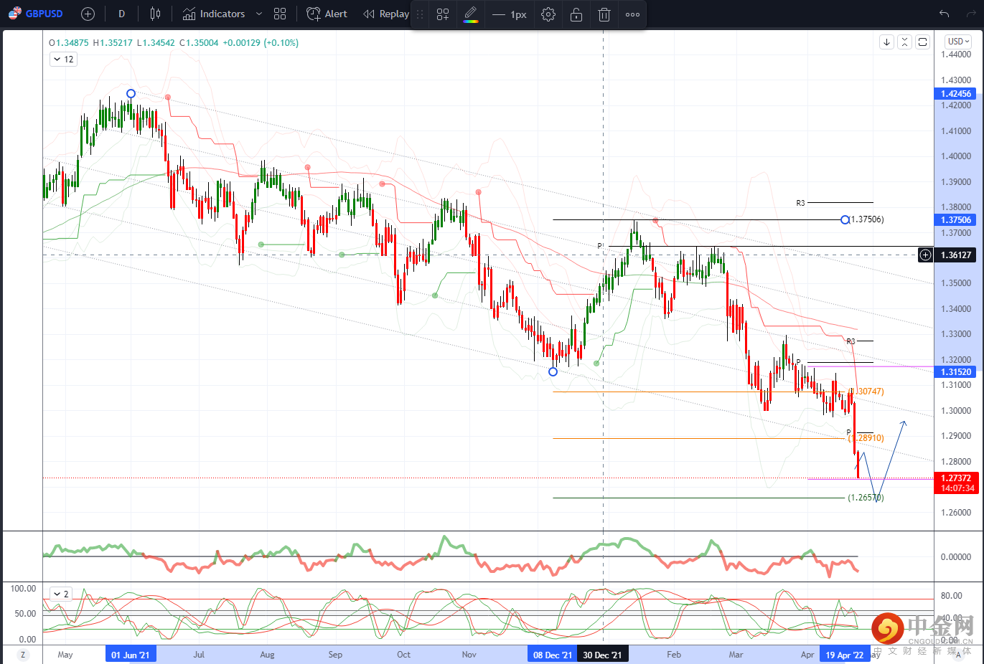Open the layout templates grid icon
984x664 pixels.
click(280, 14)
